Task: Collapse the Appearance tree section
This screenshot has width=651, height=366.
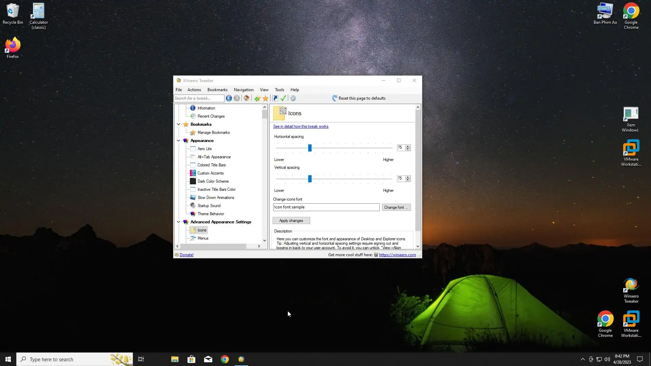Action: point(179,141)
